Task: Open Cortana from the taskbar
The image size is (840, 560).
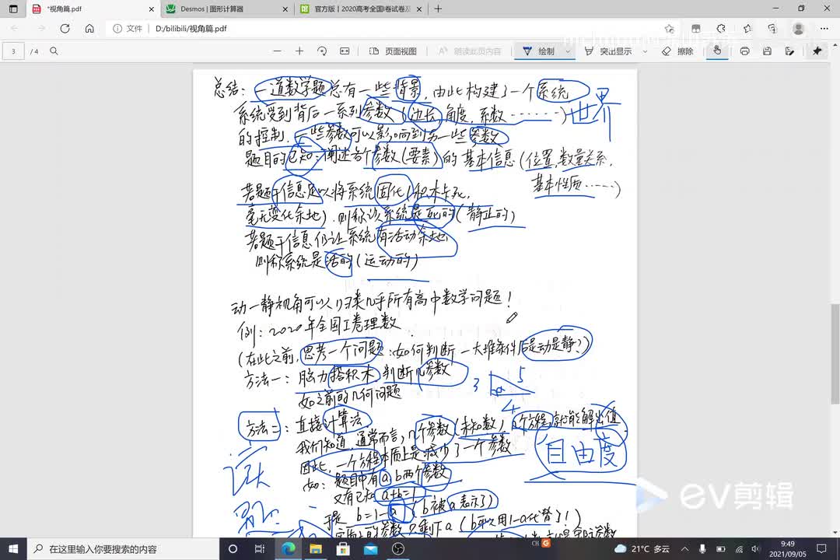Action: point(233,549)
